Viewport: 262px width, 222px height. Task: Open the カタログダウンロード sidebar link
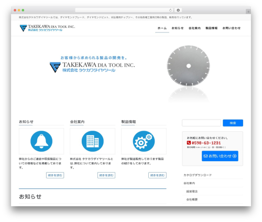[198, 175]
